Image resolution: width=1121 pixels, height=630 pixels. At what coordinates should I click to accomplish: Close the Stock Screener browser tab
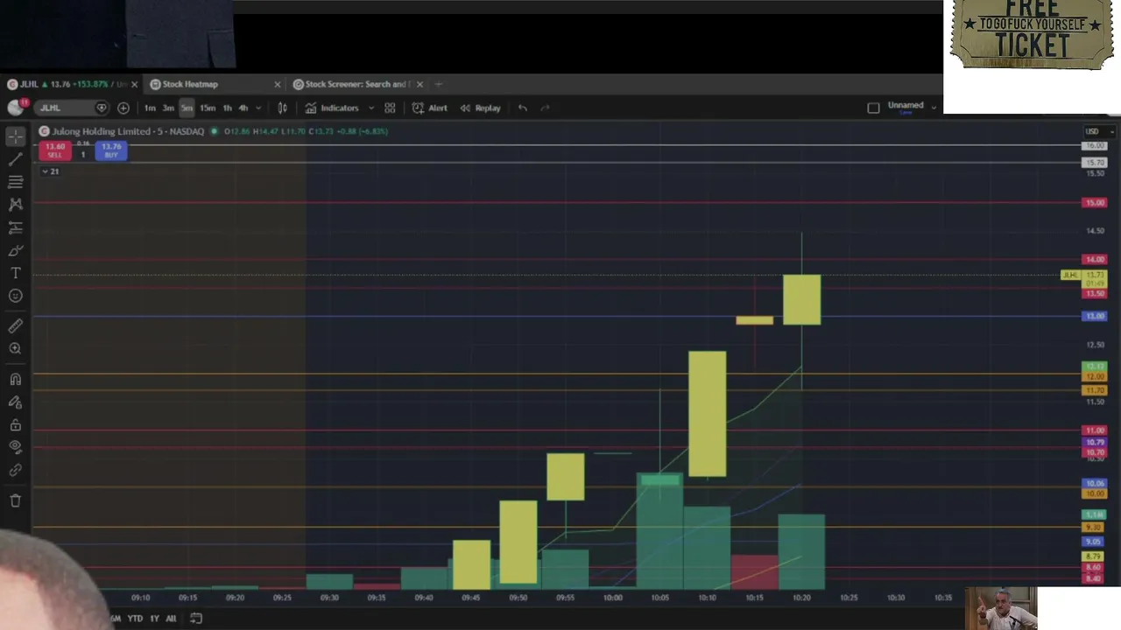(419, 84)
